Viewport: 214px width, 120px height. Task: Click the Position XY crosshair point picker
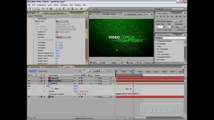point(57,32)
